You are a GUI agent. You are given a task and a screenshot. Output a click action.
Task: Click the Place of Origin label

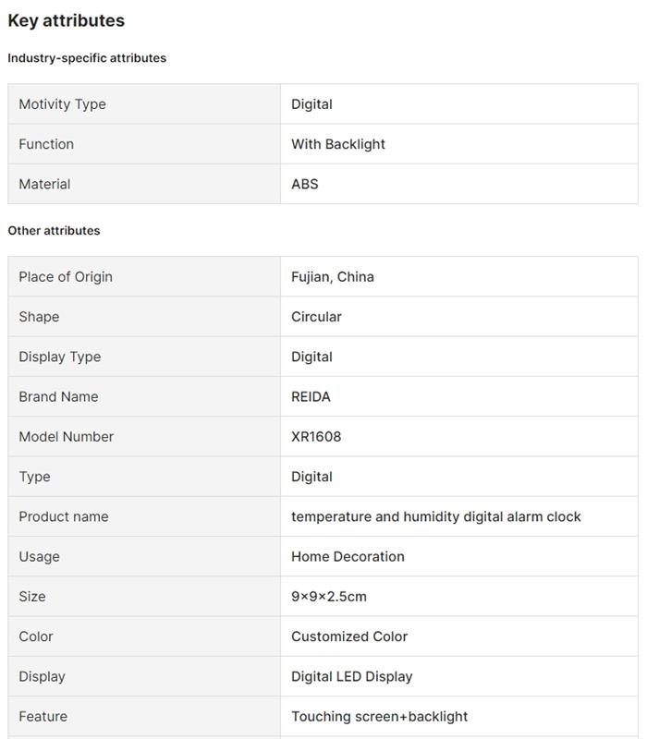pyautogui.click(x=66, y=277)
